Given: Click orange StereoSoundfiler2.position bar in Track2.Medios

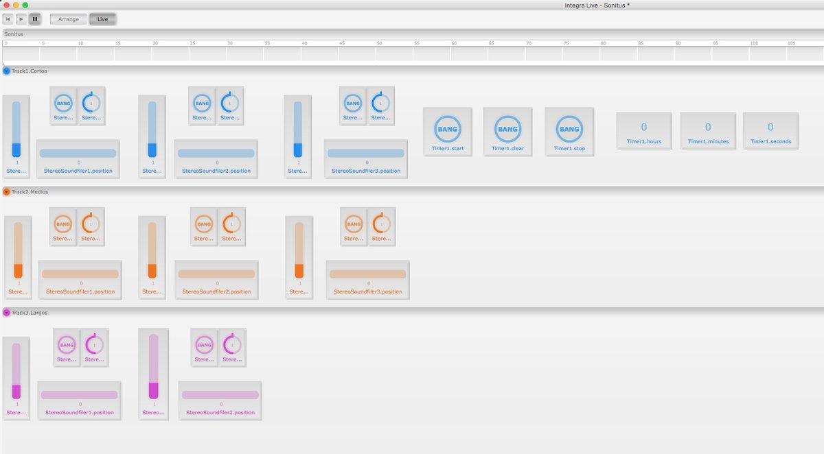Looking at the screenshot, I should click(x=216, y=274).
